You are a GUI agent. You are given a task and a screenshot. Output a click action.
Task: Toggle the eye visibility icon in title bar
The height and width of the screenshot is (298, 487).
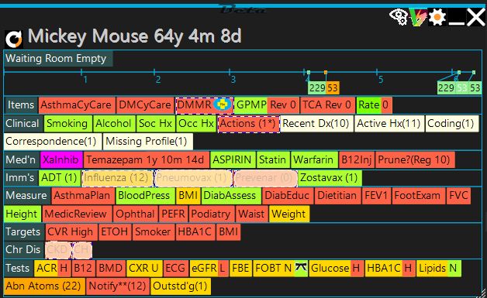pyautogui.click(x=399, y=17)
